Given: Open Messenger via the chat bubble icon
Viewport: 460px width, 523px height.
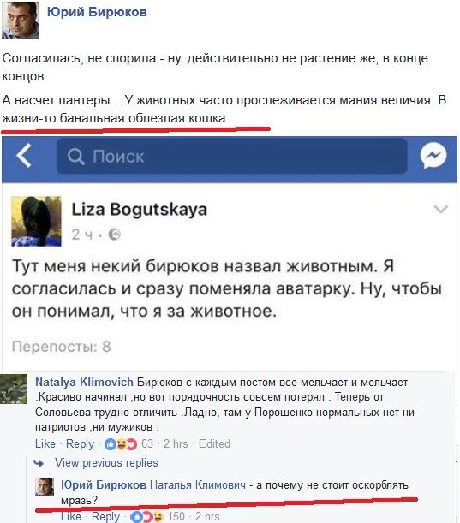Looking at the screenshot, I should coord(433,156).
